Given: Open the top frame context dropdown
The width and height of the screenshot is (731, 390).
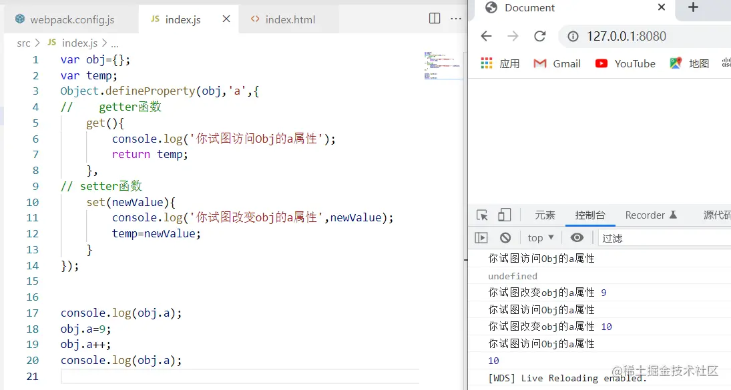Looking at the screenshot, I should pyautogui.click(x=539, y=237).
